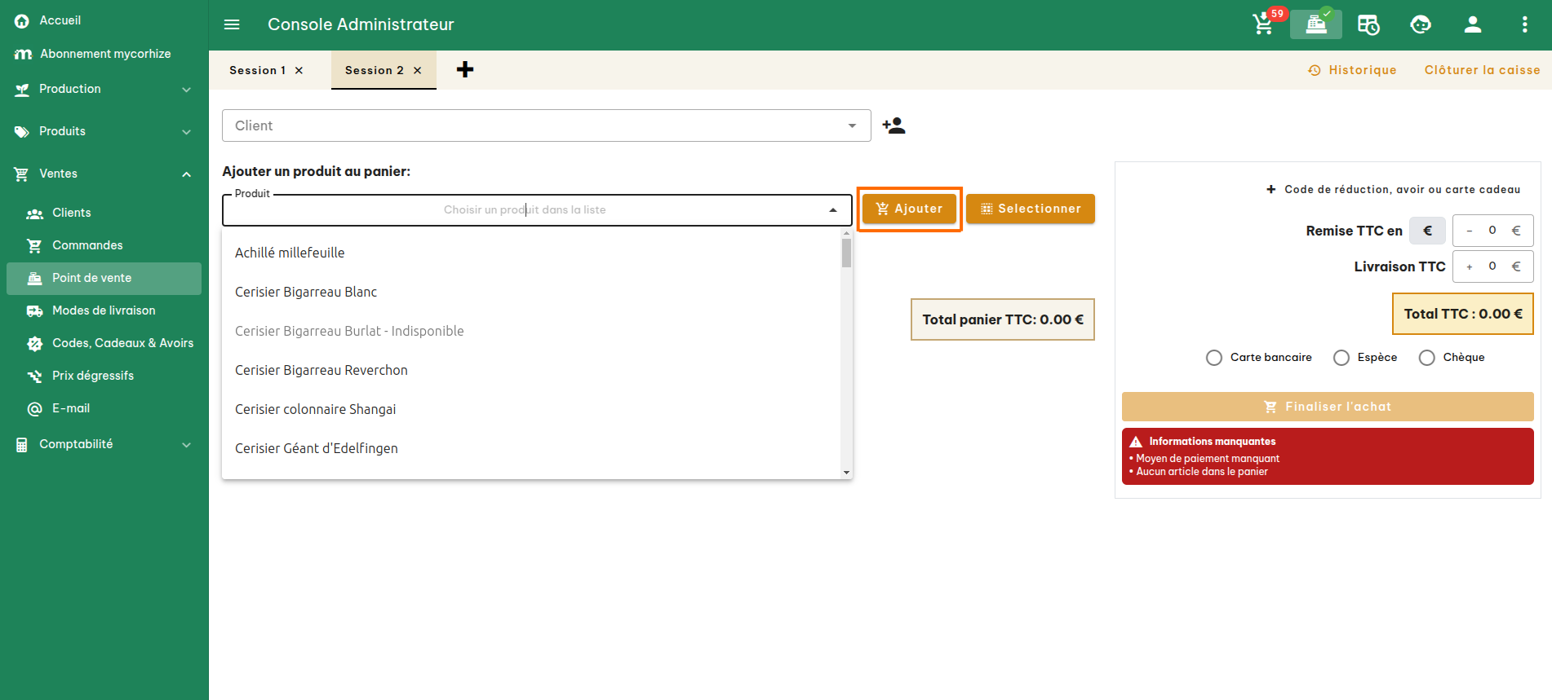Screen dimensions: 1552x700
Task: Expand the Produits sidebar section
Action: 104,131
